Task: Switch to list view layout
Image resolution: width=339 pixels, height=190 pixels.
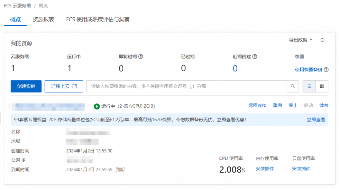Action: point(309,86)
